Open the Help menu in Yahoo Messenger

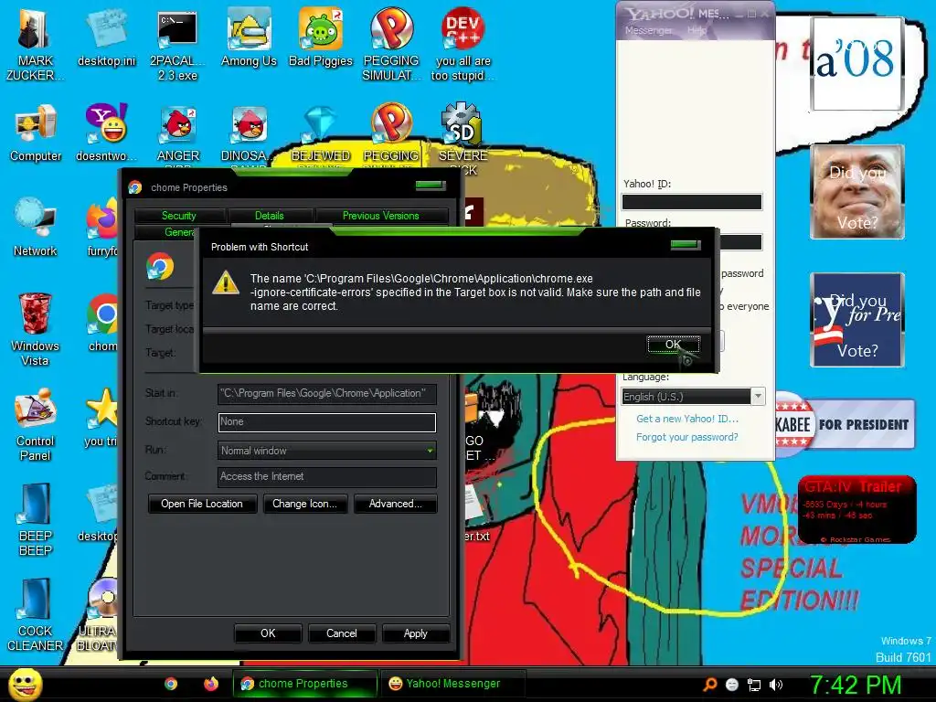pyautogui.click(x=697, y=30)
